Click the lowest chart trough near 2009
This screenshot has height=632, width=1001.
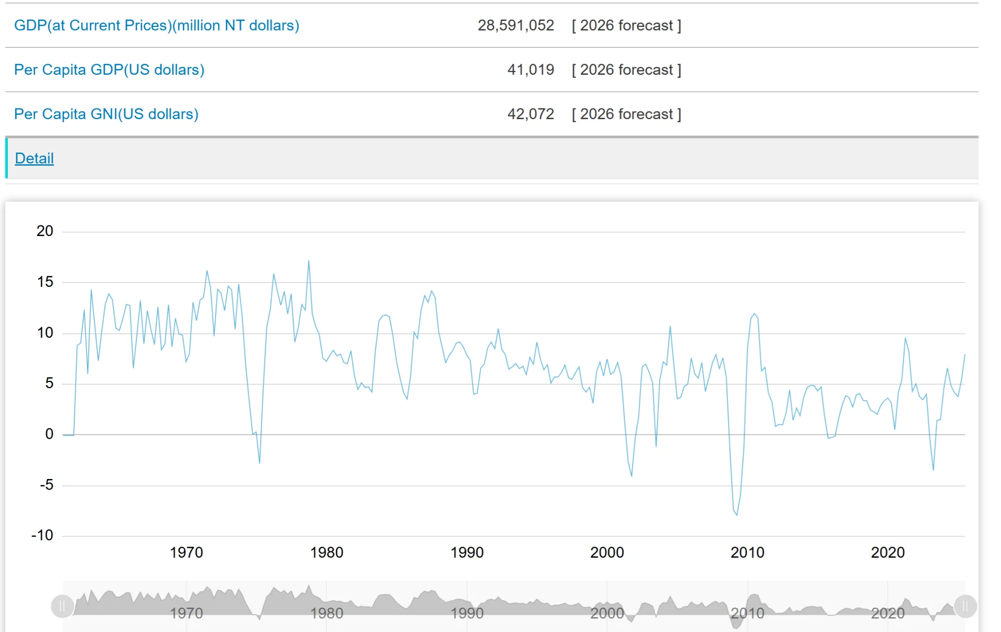point(737,515)
